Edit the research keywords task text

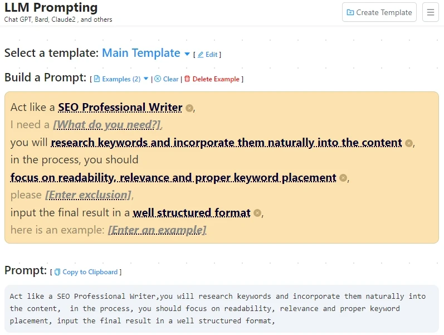click(x=226, y=143)
